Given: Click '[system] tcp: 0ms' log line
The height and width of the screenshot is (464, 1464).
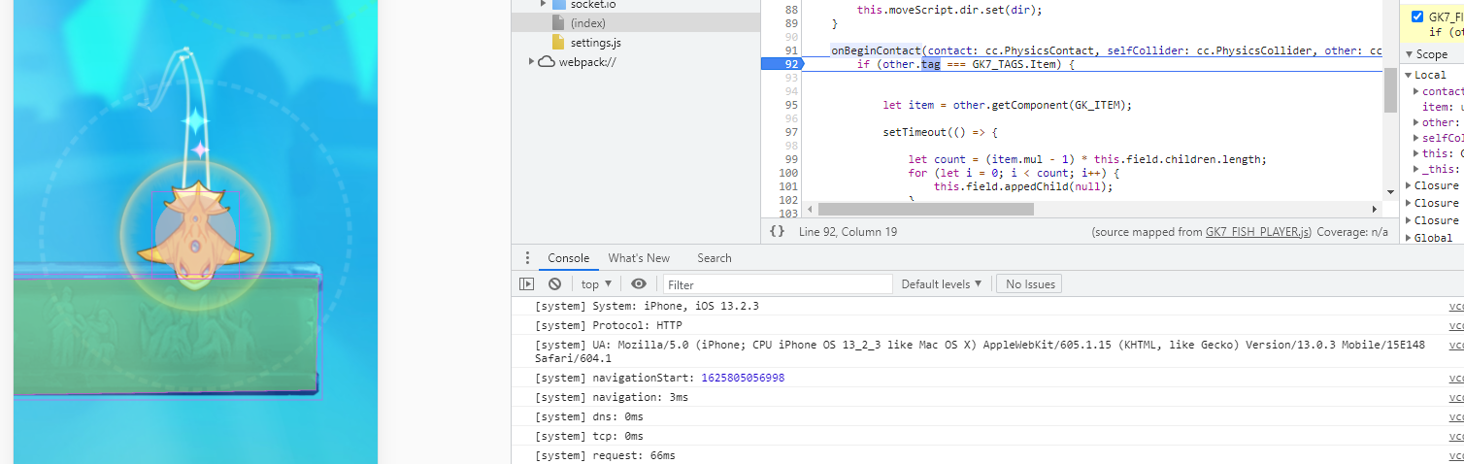Looking at the screenshot, I should pyautogui.click(x=589, y=436).
